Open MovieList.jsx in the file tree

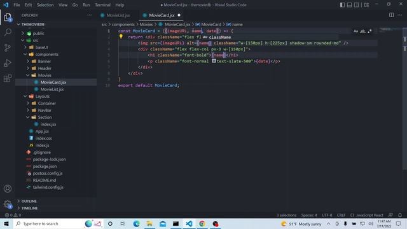[52, 89]
